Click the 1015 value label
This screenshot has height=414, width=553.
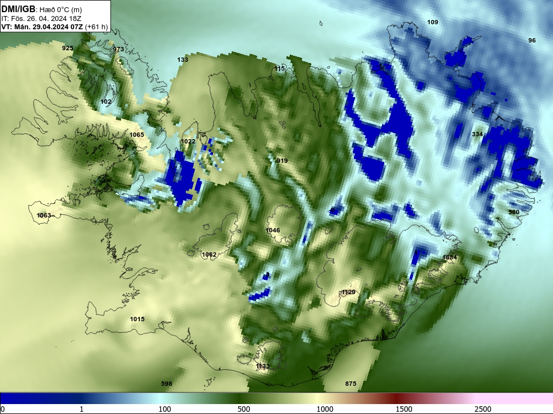[x=137, y=319]
